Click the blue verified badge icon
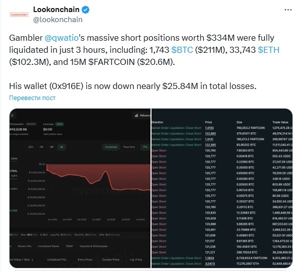 click(85, 10)
